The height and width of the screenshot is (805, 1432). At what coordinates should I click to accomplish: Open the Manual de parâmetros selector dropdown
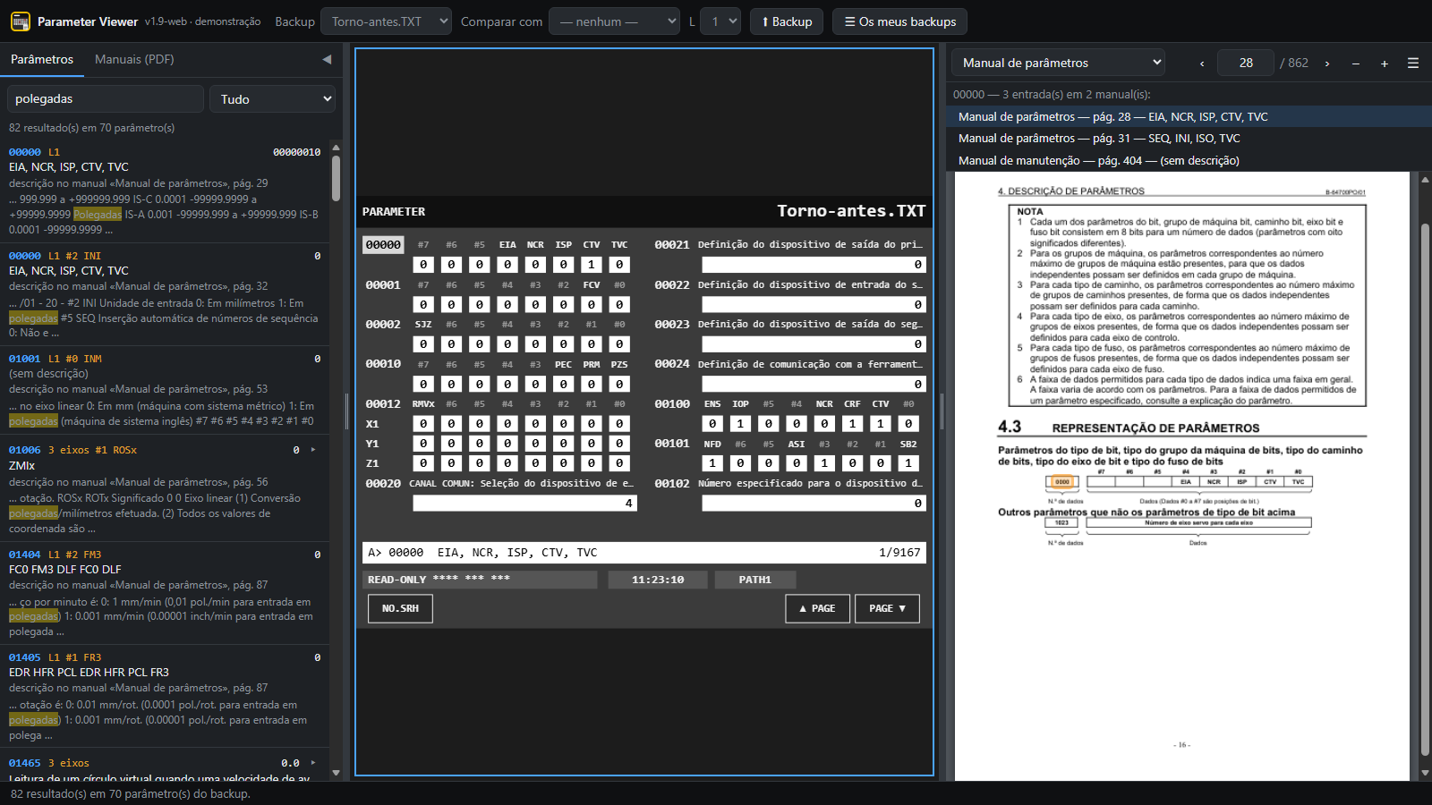click(1058, 63)
